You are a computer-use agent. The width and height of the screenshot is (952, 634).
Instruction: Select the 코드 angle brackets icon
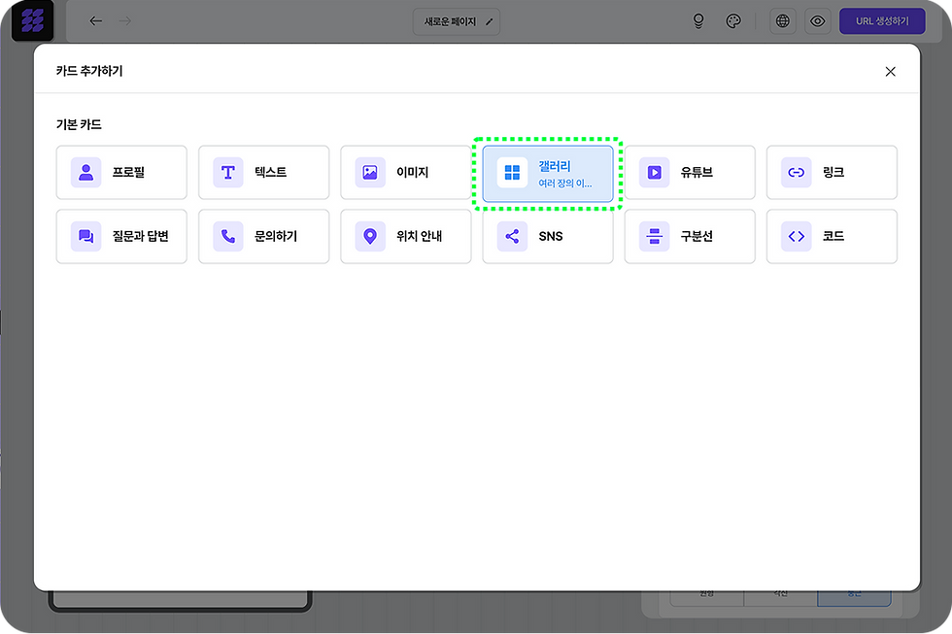797,236
